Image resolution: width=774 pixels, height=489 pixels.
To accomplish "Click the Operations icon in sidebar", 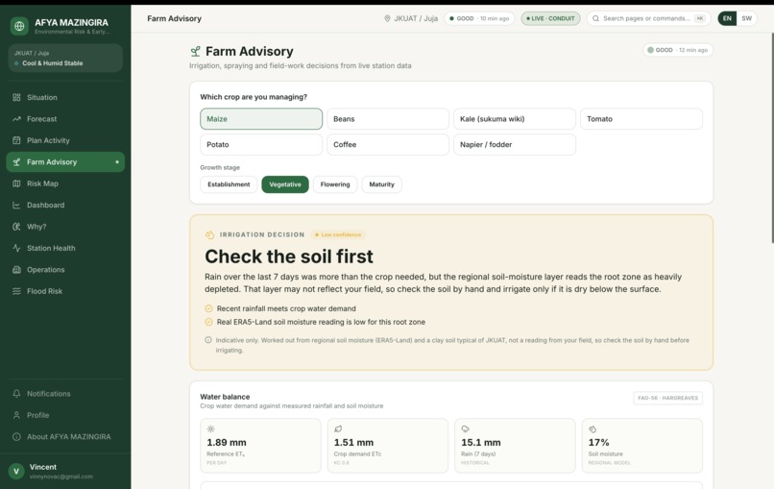I will pyautogui.click(x=16, y=270).
